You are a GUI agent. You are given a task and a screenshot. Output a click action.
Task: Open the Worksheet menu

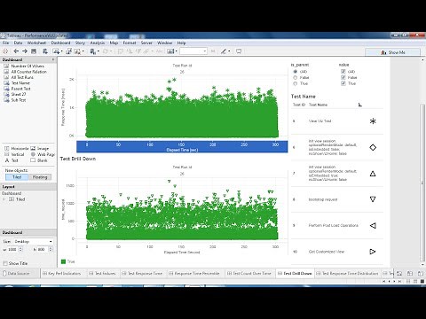(x=36, y=43)
